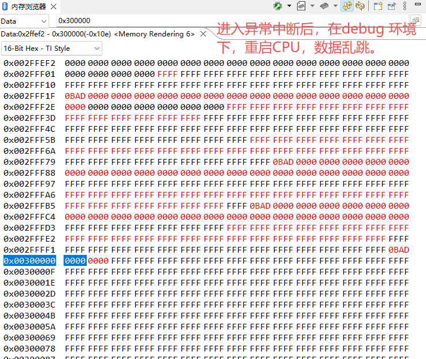This screenshot has height=359, width=426.
Task: Click the gray memory chip Load/Fill icon
Action: 324,6
